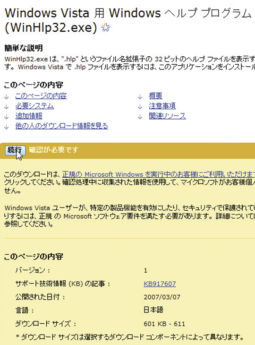This screenshot has width=255, height=345.
Task: Click the 続行 continue button
Action: pyautogui.click(x=15, y=150)
